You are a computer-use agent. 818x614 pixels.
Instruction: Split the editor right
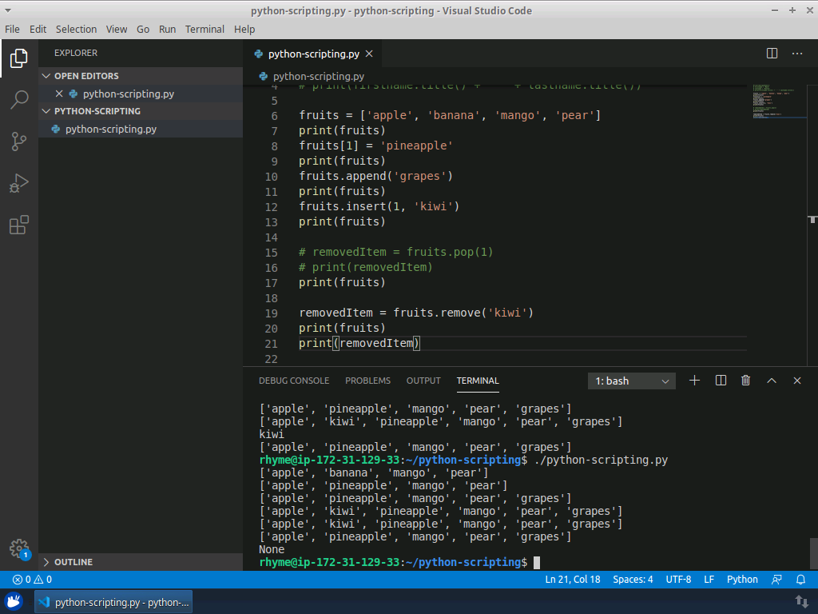[x=772, y=54]
